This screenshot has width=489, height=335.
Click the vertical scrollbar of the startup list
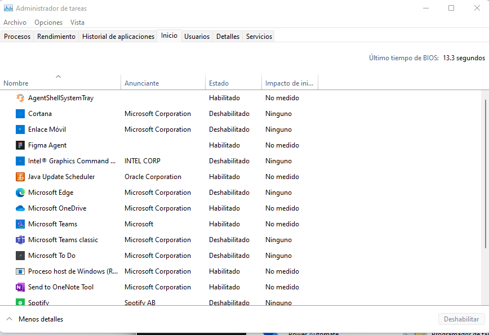[x=486, y=174]
